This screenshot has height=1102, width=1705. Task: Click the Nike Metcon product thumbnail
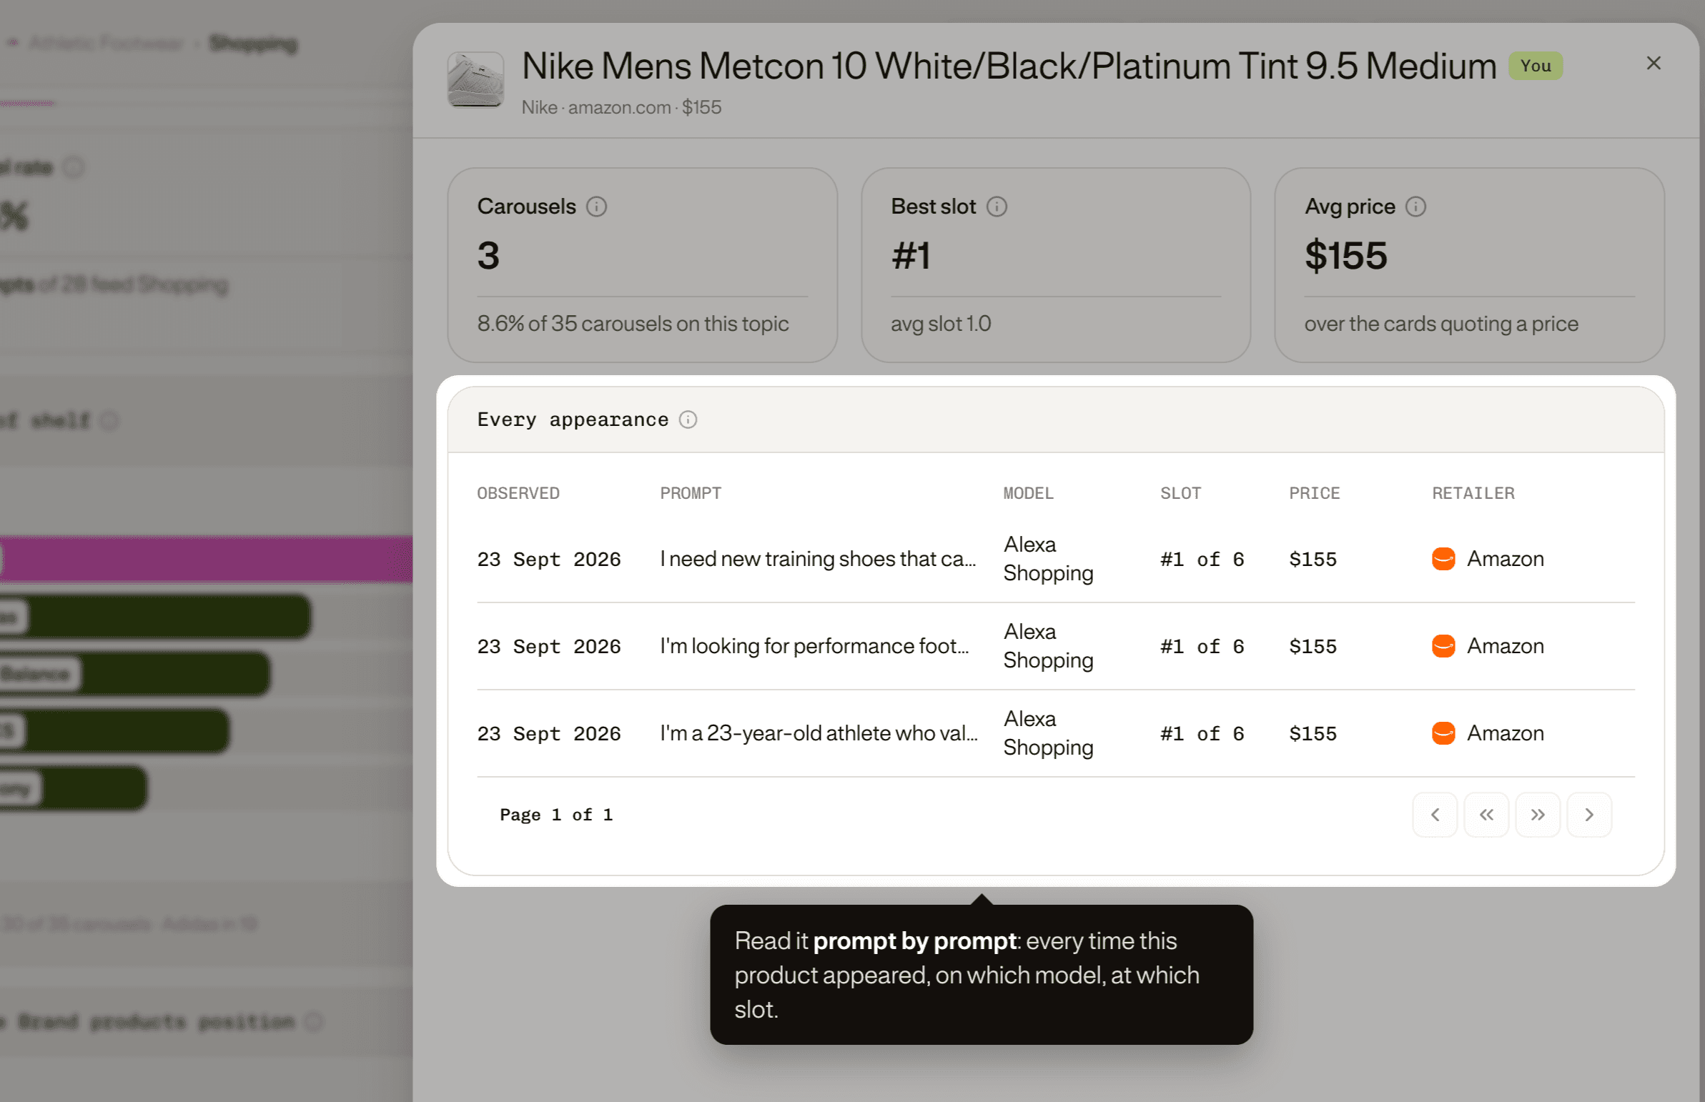(475, 79)
